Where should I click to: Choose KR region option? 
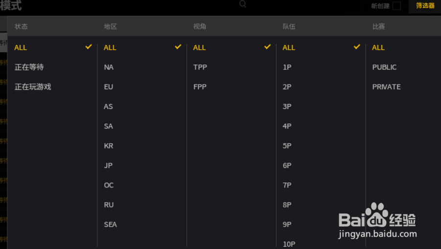click(108, 146)
